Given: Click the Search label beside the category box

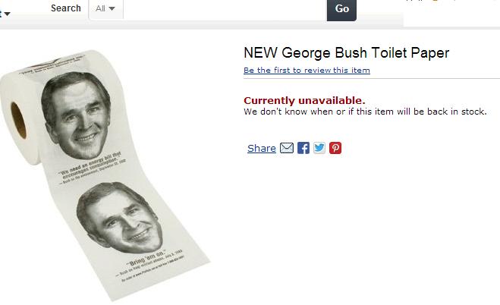Looking at the screenshot, I should point(66,8).
